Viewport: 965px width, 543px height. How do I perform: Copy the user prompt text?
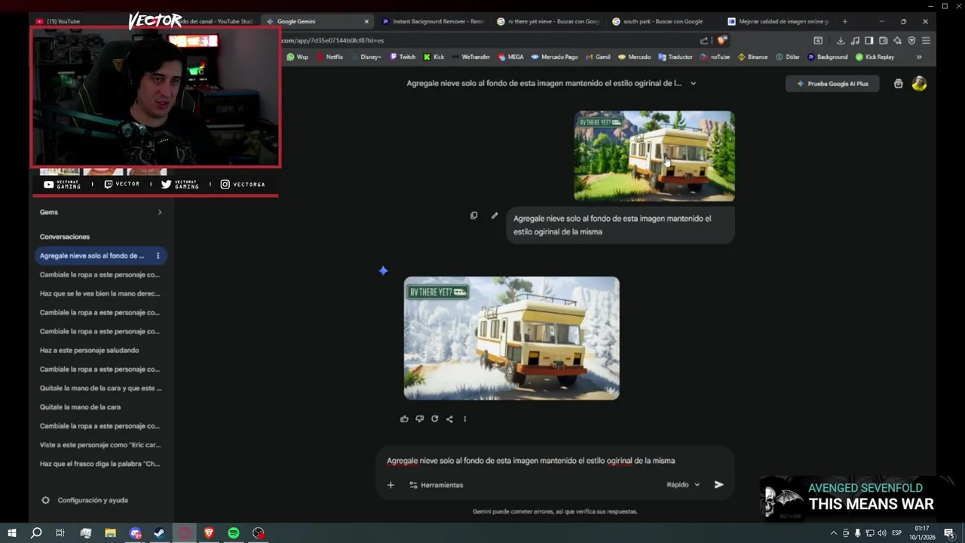pos(473,216)
